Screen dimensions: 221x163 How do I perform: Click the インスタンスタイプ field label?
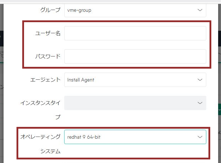[x=41, y=103]
